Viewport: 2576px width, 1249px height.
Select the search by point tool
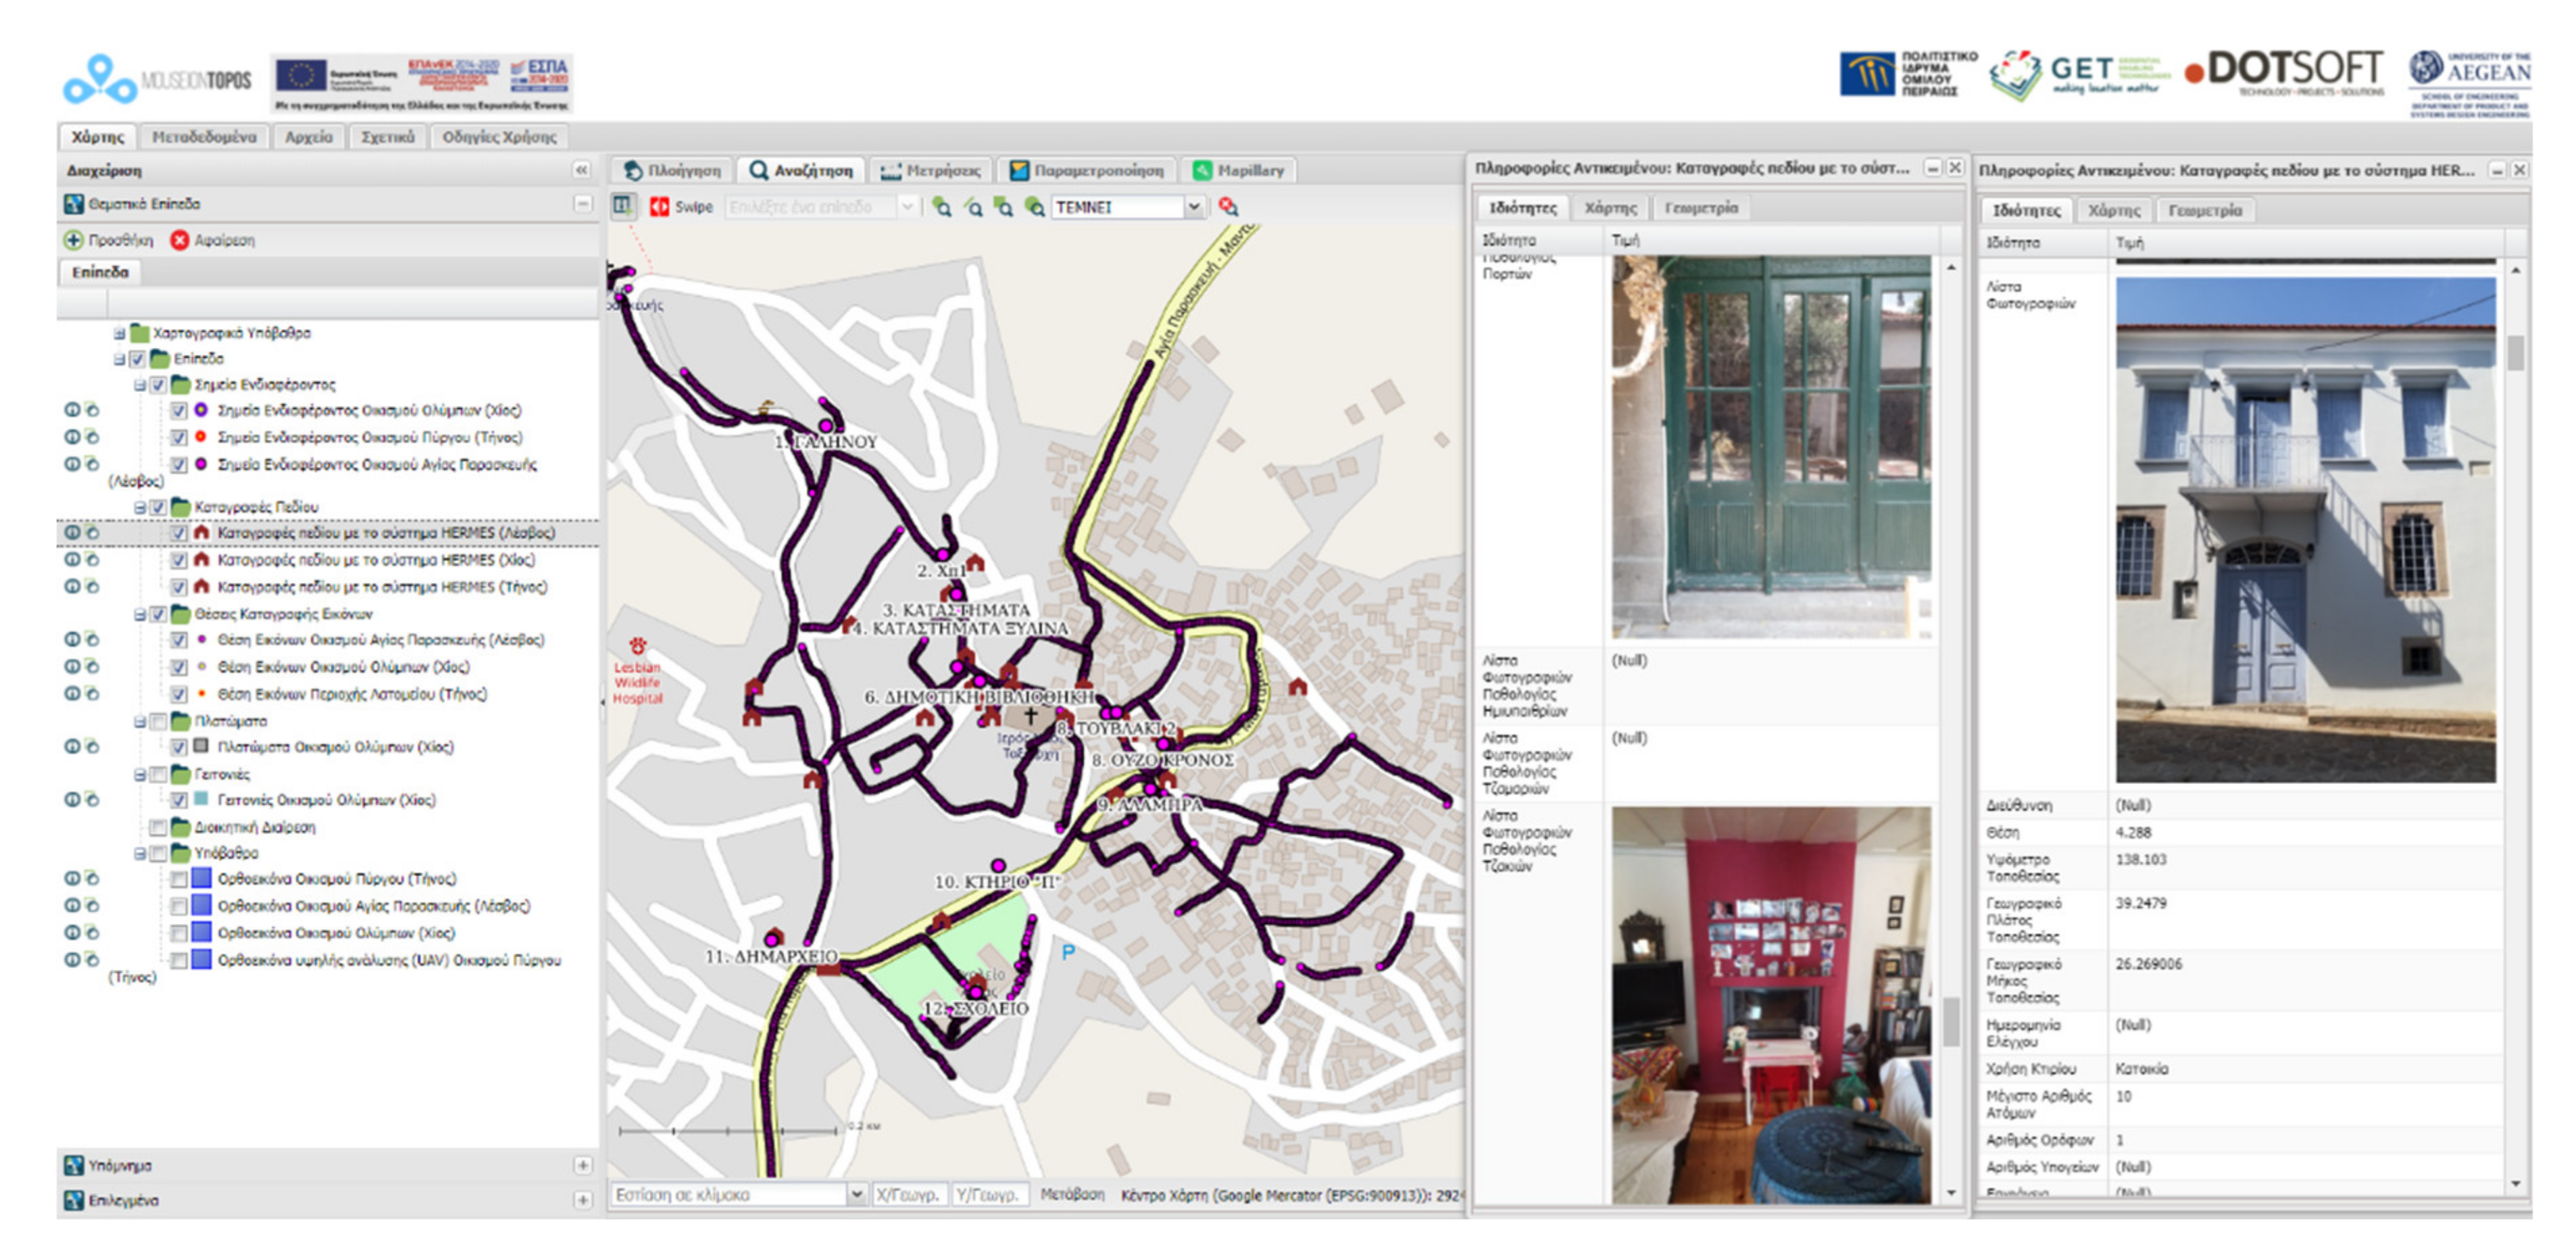coord(942,207)
